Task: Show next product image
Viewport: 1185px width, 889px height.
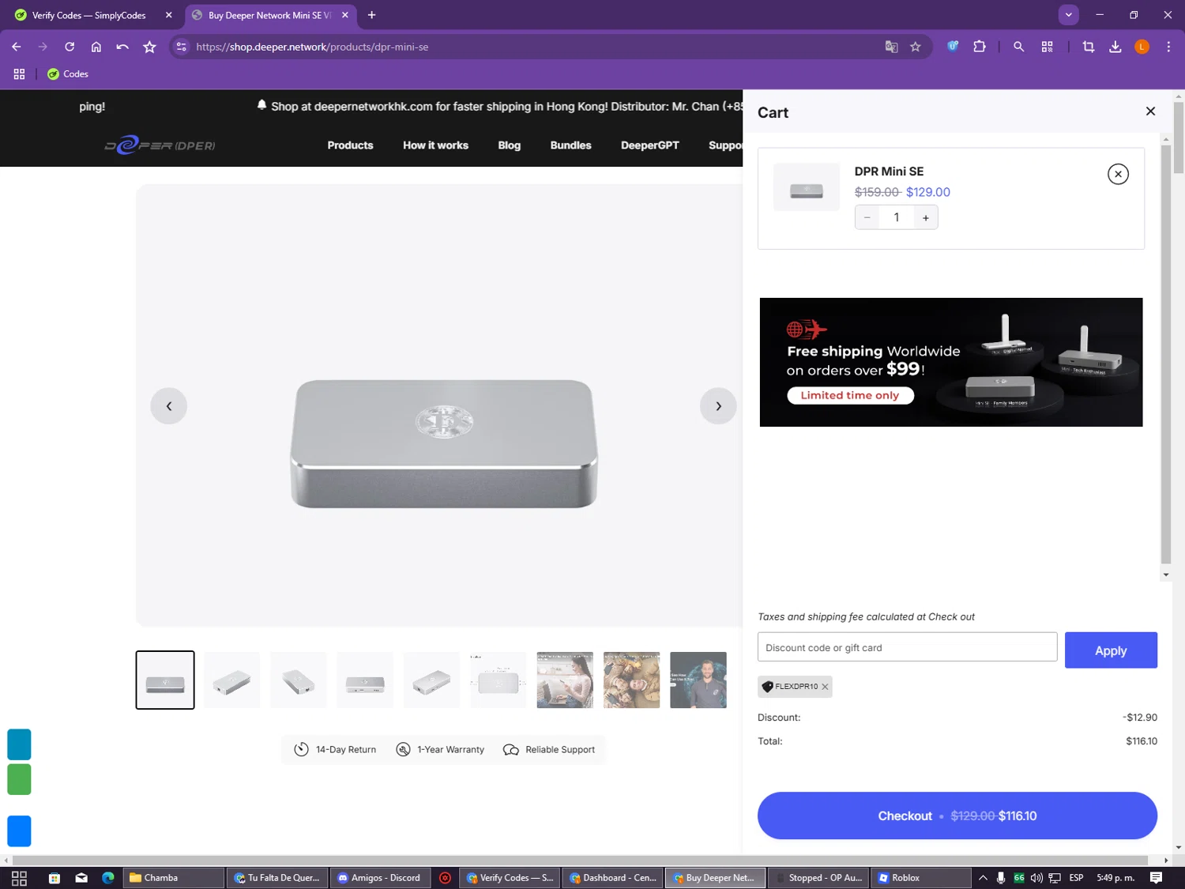Action: click(718, 406)
